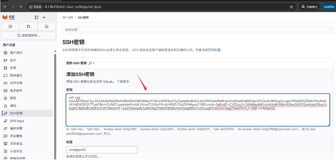Open 用户资料 in settings sidebar
The width and height of the screenshot is (336, 162).
coord(27,53)
